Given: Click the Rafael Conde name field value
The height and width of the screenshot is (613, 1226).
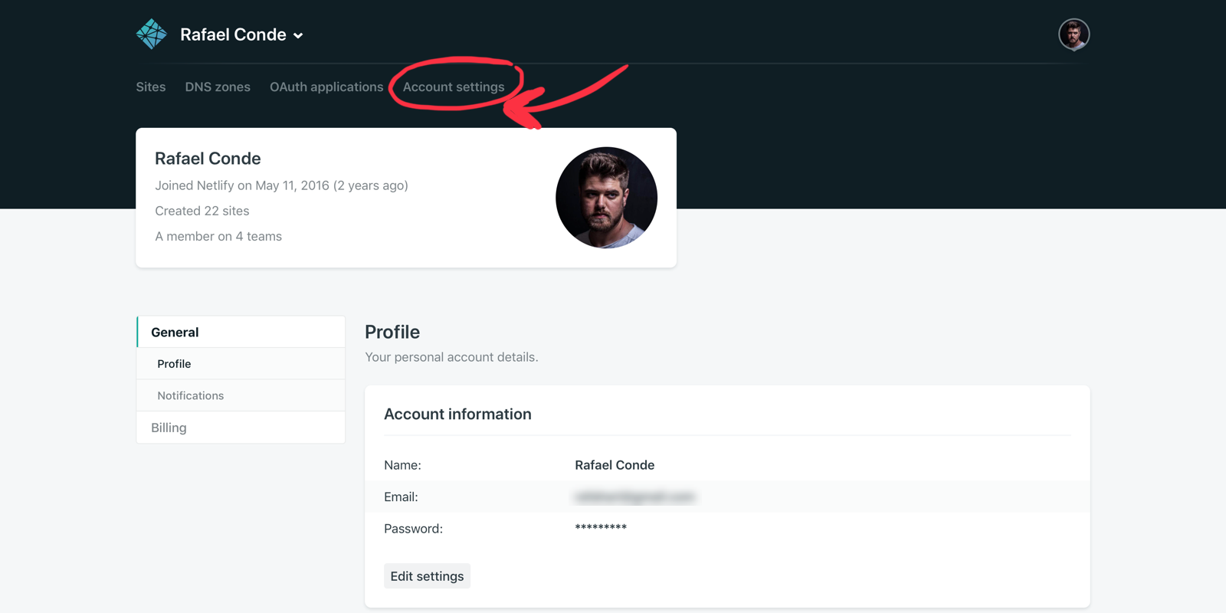Looking at the screenshot, I should coord(615,465).
